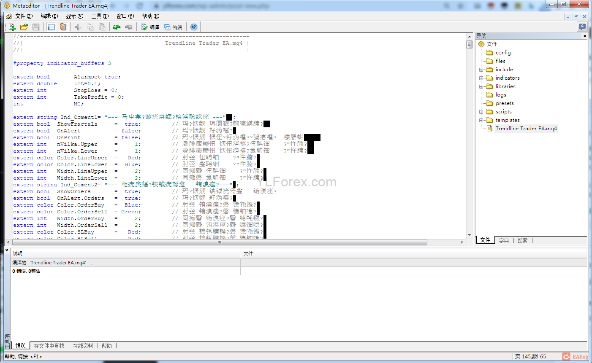This screenshot has height=363, width=592.
Task: Select the 在文件中查找 tab
Action: point(49,346)
